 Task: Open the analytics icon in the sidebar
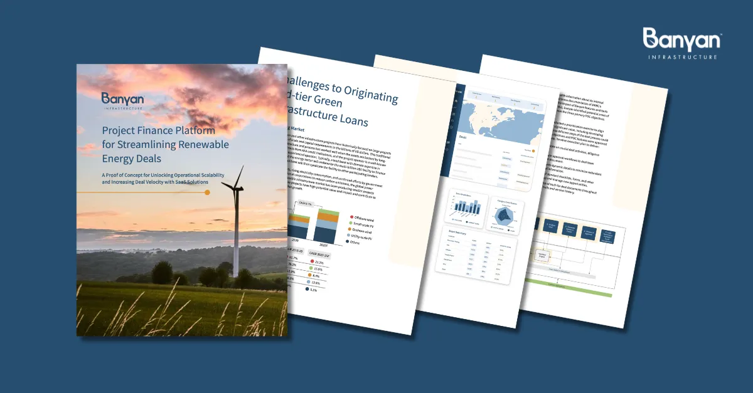(x=454, y=107)
